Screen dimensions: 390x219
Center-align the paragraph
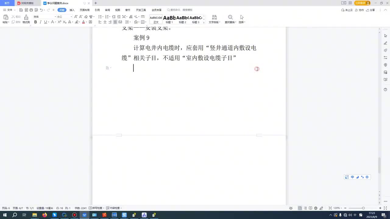105,22
